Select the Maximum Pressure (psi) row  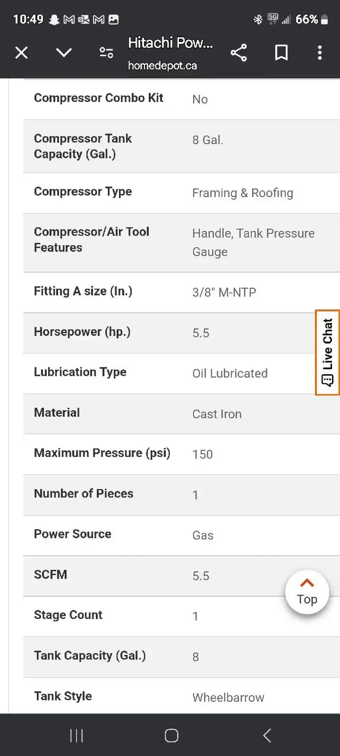(x=182, y=454)
